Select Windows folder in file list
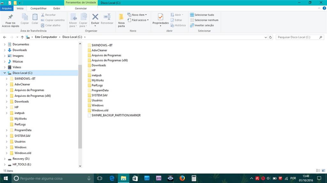This screenshot has width=327, height=183. point(96,105)
